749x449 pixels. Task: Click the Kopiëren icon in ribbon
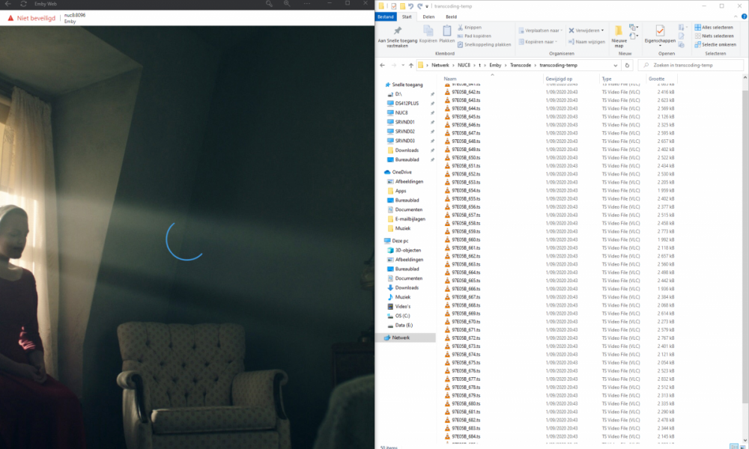click(x=428, y=31)
